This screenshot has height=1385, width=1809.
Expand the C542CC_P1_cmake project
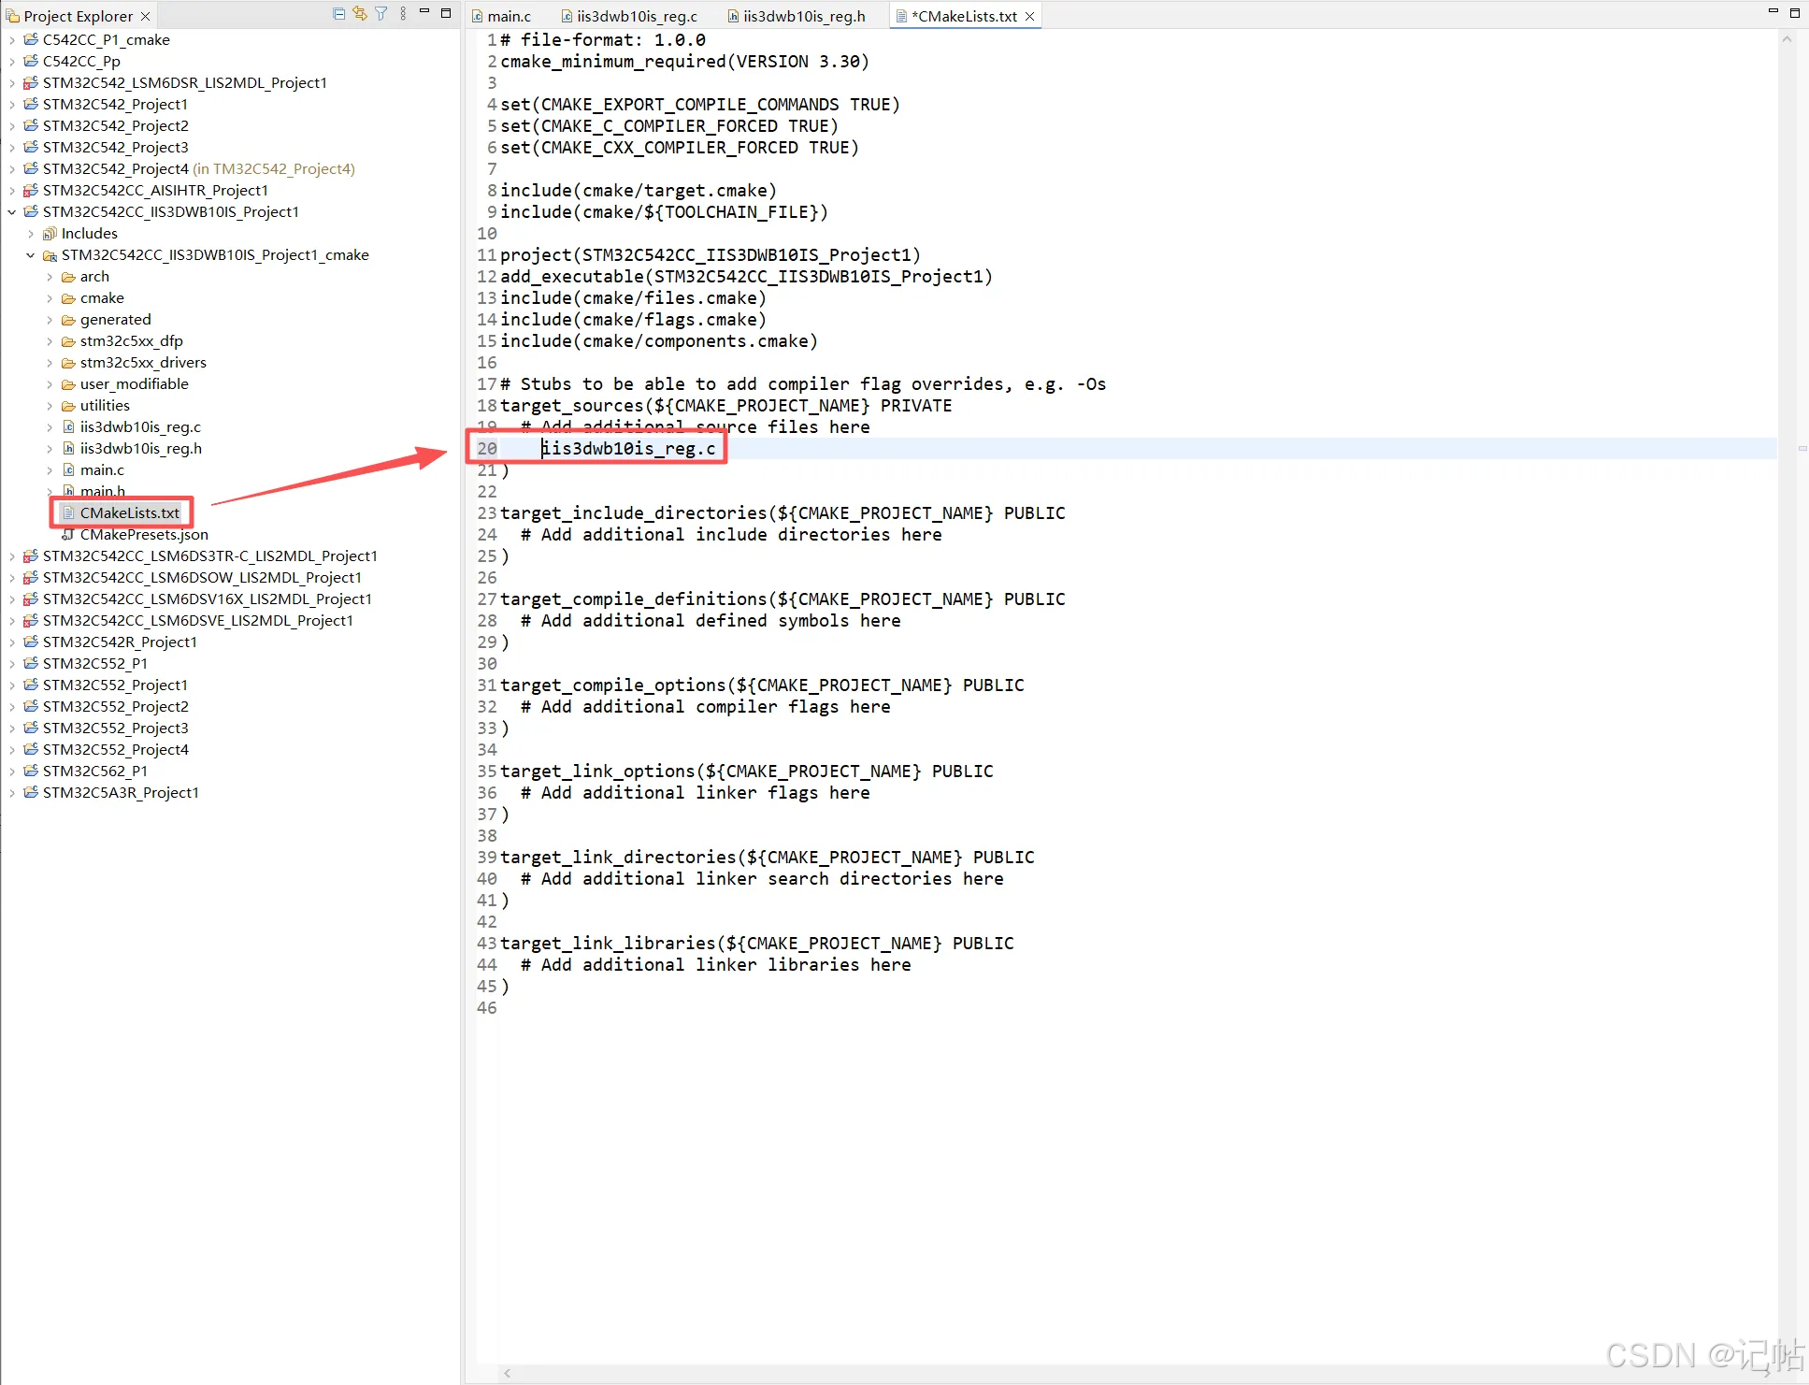tap(12, 40)
